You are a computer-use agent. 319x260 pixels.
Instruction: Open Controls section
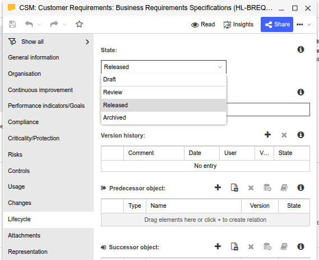point(48,171)
